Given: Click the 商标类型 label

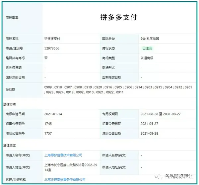Looking at the screenshot, I should pos(108,58).
